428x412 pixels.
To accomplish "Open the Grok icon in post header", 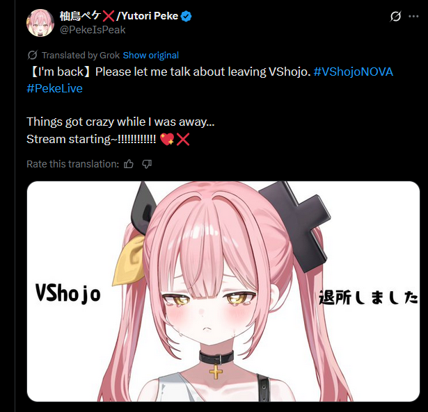I will point(395,17).
